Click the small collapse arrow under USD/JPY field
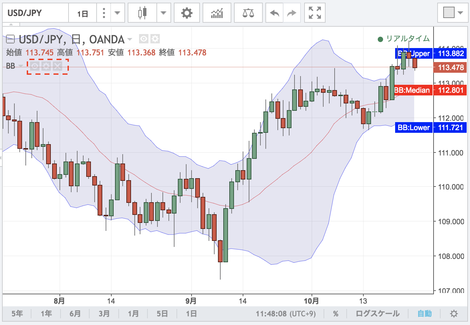This screenshot has height=325, width=470. click(11, 24)
